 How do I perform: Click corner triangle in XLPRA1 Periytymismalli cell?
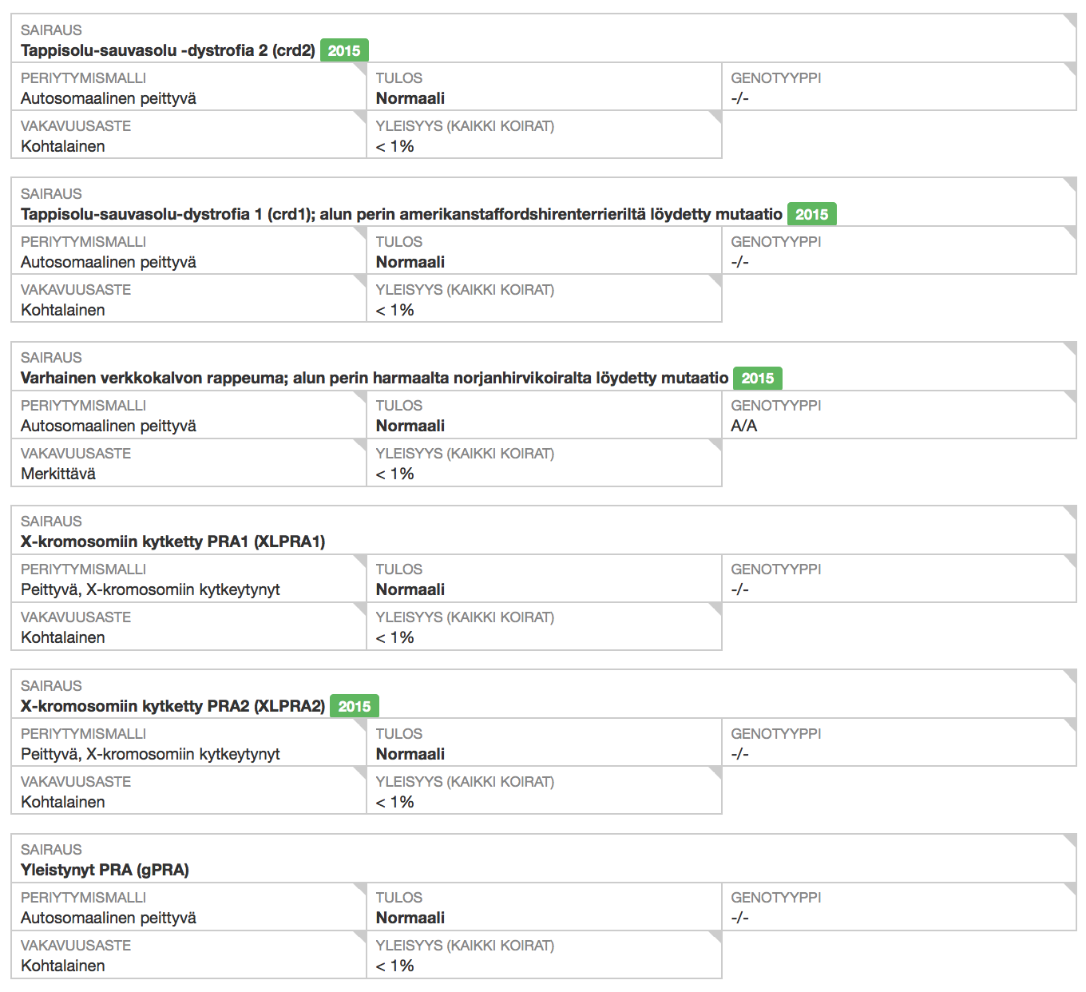(360, 560)
